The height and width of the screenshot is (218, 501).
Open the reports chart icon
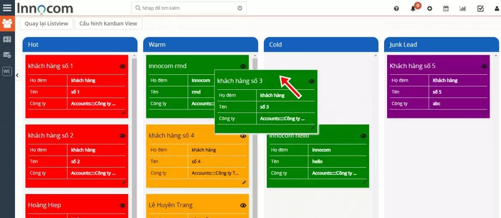[463, 9]
